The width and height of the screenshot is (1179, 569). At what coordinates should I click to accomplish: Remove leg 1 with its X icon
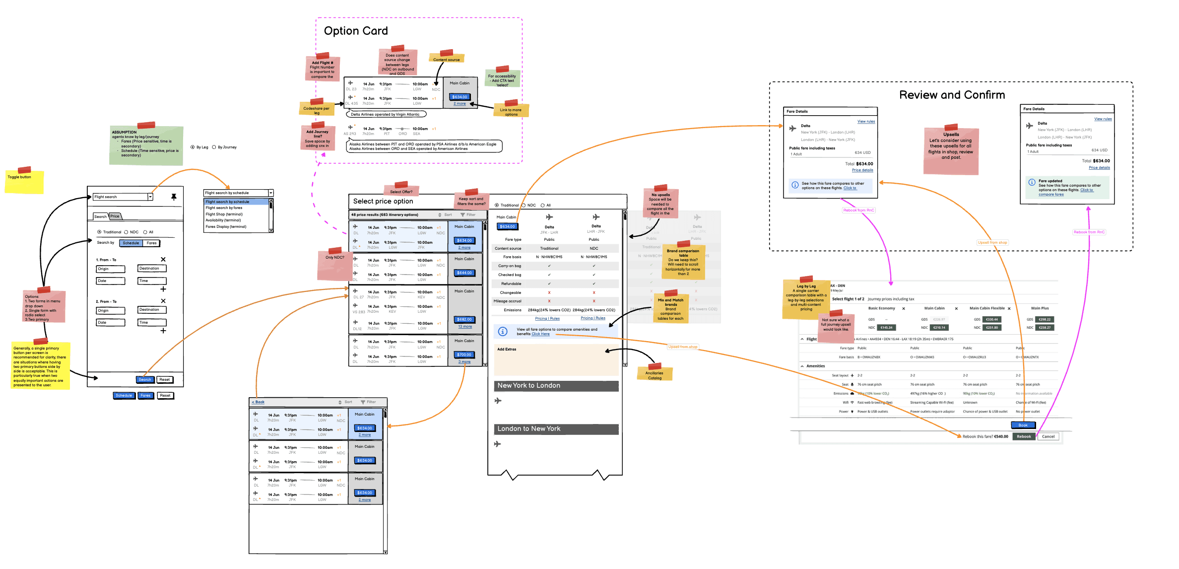coord(163,260)
